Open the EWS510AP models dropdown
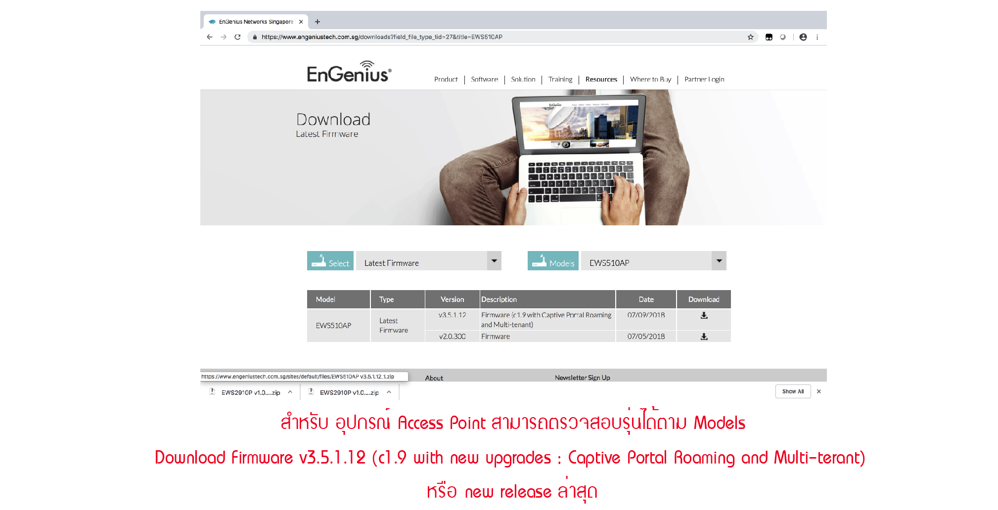The width and height of the screenshot is (998, 510). coord(654,261)
